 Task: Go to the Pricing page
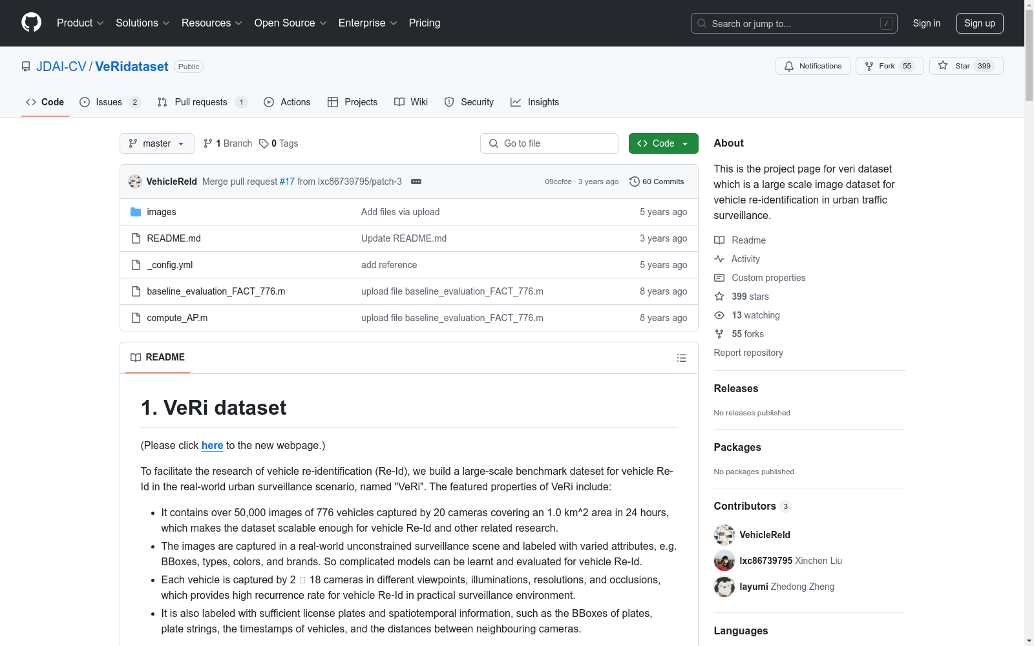[425, 23]
